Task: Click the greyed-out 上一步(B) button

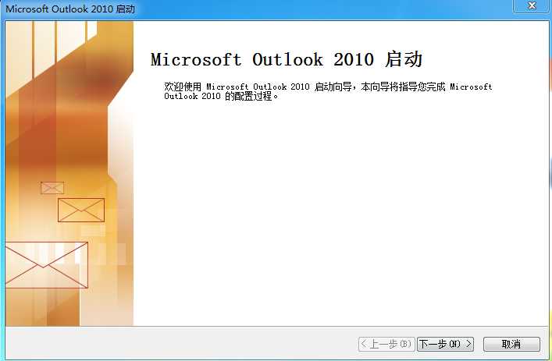Action: [386, 344]
